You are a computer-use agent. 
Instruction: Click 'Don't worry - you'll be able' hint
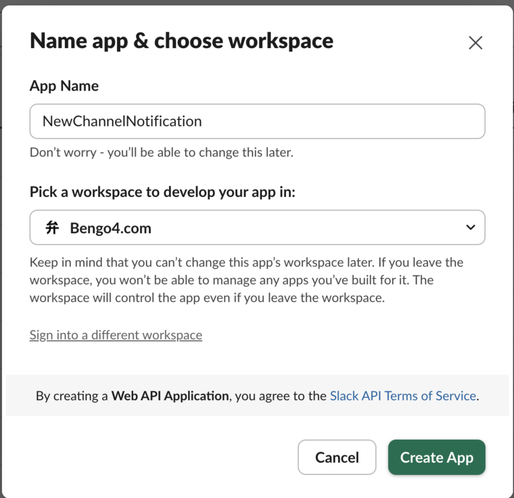point(161,153)
